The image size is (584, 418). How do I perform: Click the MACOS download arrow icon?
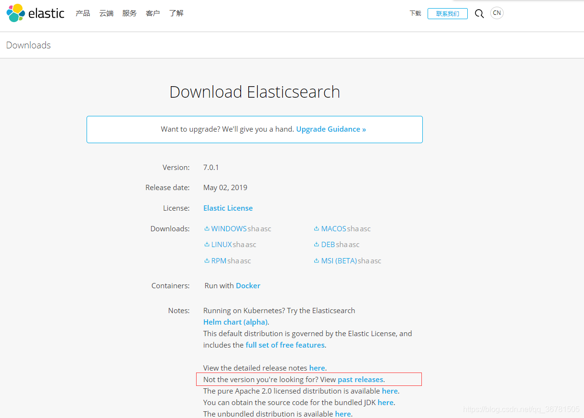tap(317, 229)
